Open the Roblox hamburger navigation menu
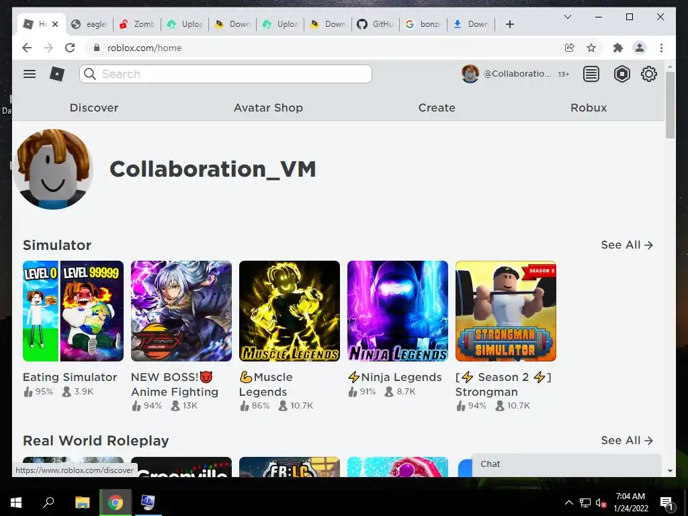This screenshot has width=688, height=516. click(30, 74)
